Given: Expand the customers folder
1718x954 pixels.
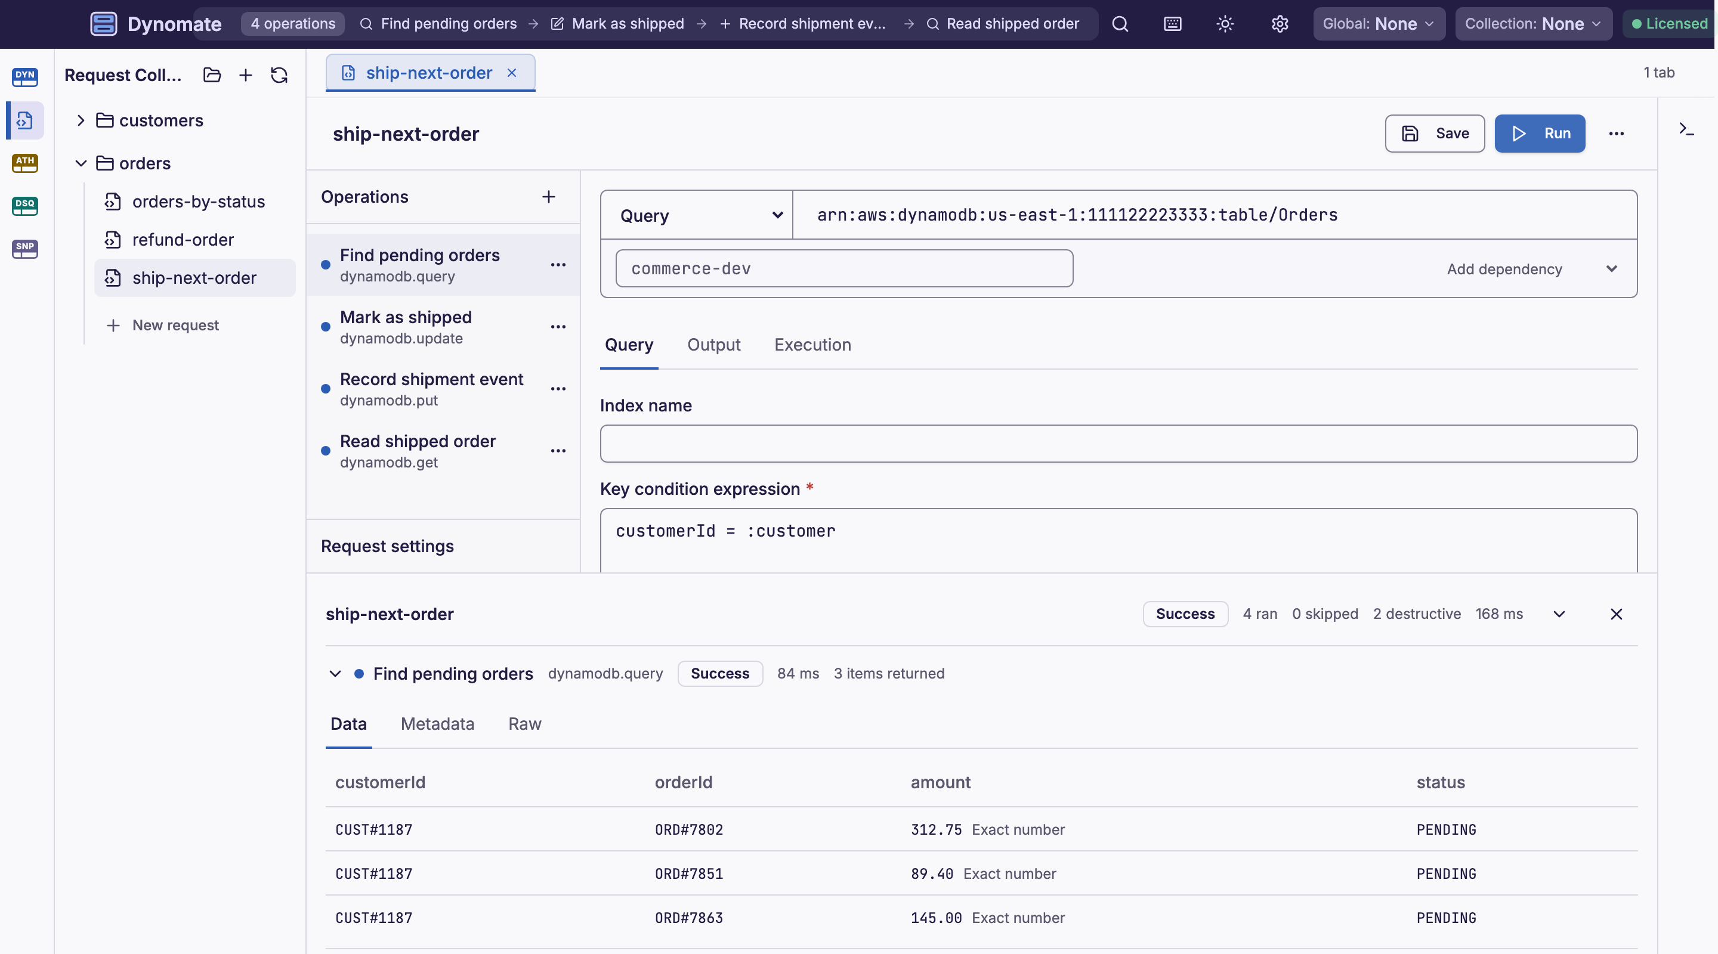Looking at the screenshot, I should 81,120.
